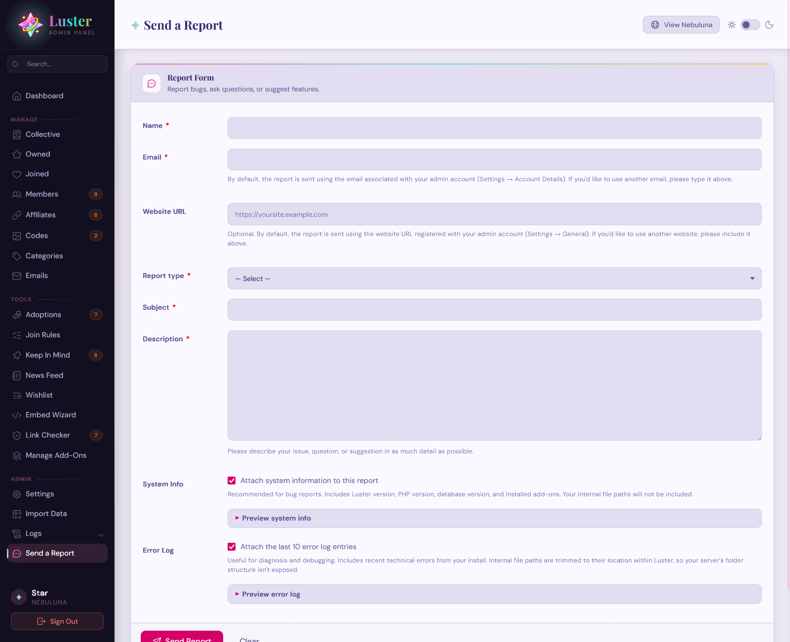Expand Preview system info section
The width and height of the screenshot is (790, 642).
tap(494, 518)
